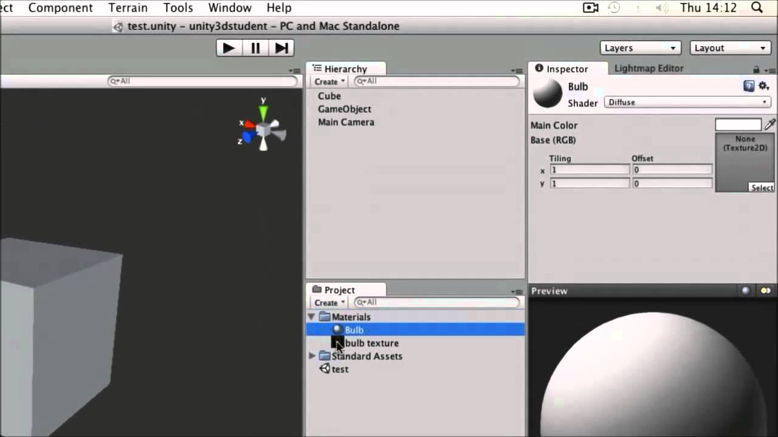Screen dimensions: 778x437
Task: Open the Window menu
Action: click(x=230, y=8)
